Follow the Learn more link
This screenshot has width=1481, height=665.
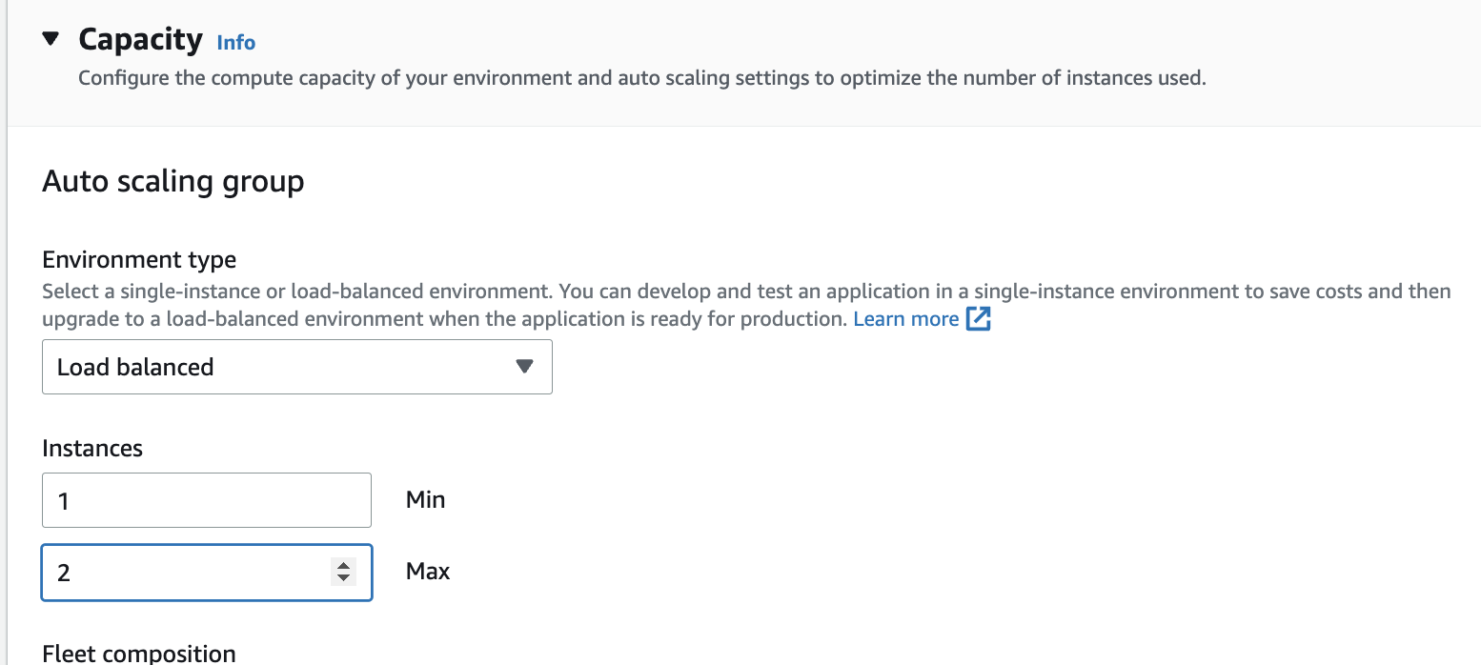[905, 319]
